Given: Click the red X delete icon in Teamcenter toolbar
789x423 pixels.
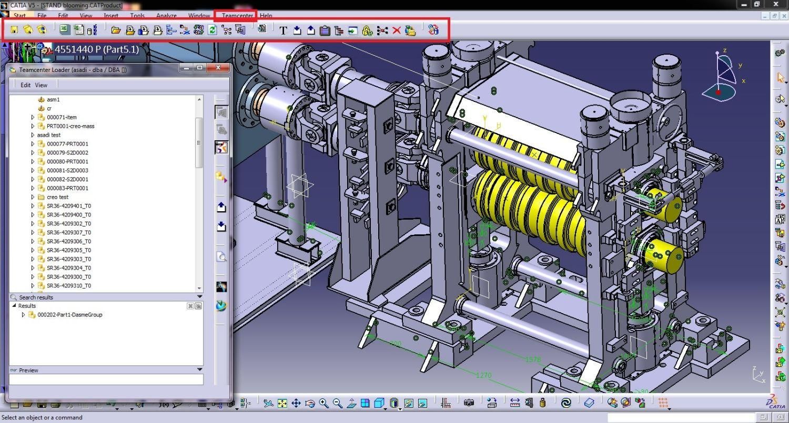Looking at the screenshot, I should pos(397,30).
